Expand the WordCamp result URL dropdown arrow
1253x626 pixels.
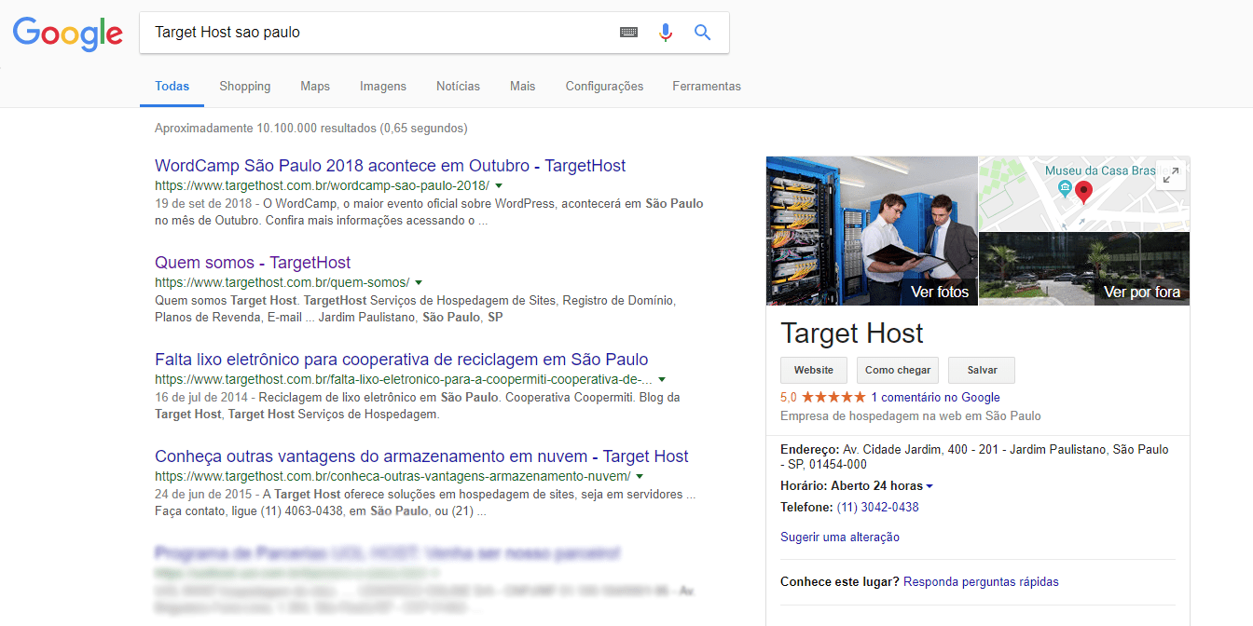point(499,185)
